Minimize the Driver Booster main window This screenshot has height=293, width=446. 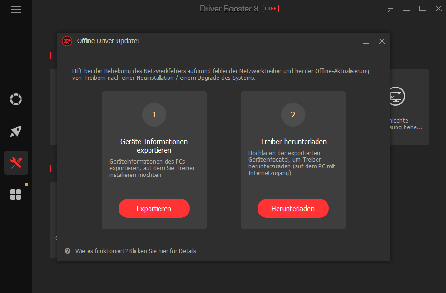point(406,10)
